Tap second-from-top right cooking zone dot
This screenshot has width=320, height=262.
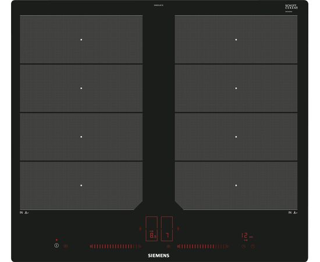coord(236,88)
